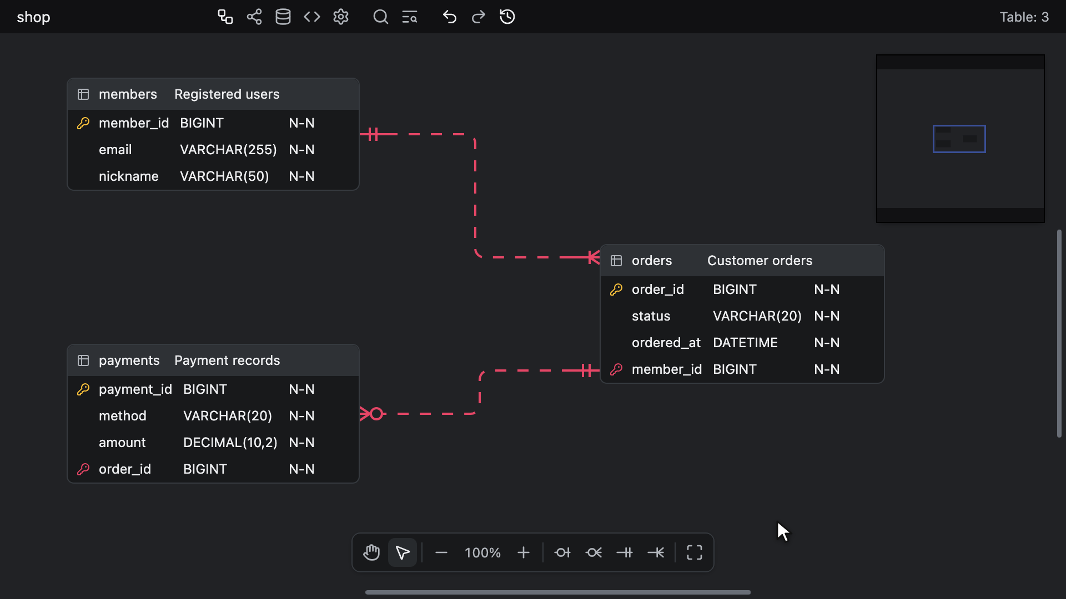Screen dimensions: 1066x599
Task: Click the search magnifier icon
Action: coord(381,17)
